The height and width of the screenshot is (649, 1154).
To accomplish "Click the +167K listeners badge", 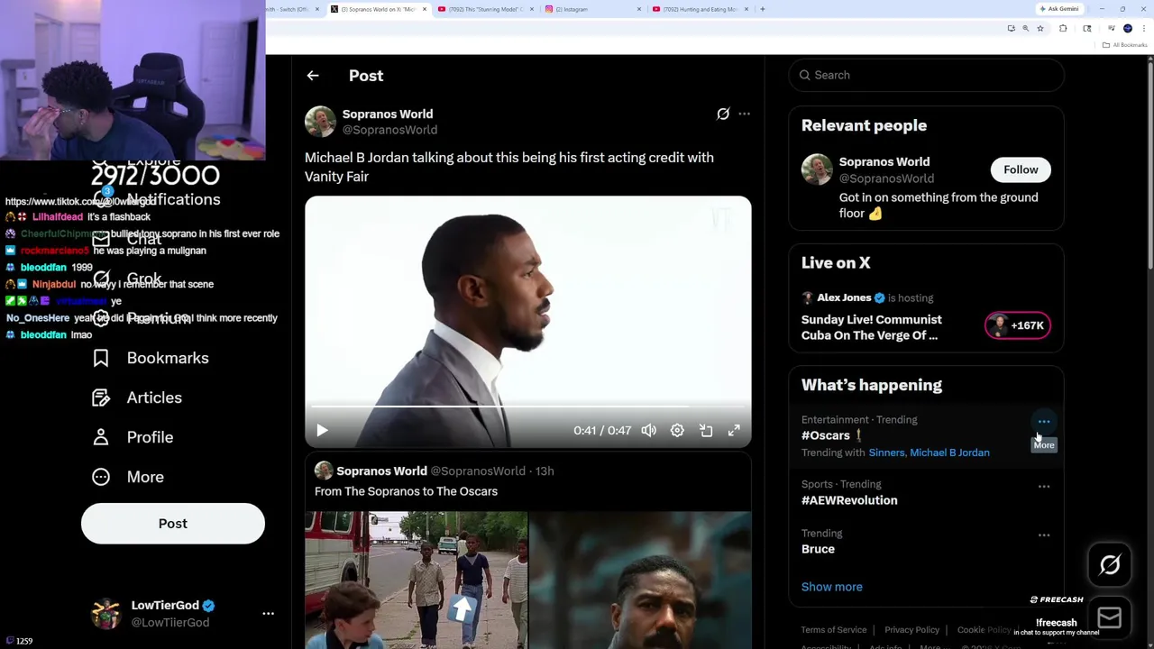I will (x=1018, y=325).
